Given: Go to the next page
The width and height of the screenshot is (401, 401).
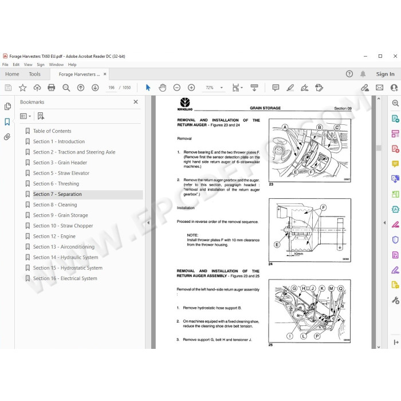Looking at the screenshot, I should click(x=95, y=88).
